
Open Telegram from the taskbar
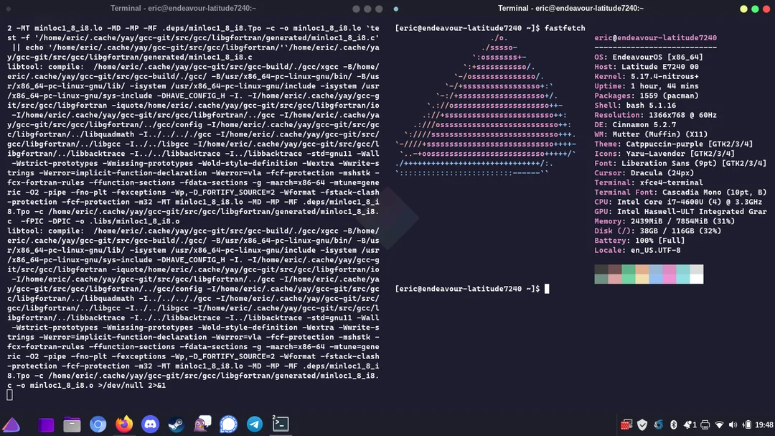click(x=254, y=425)
